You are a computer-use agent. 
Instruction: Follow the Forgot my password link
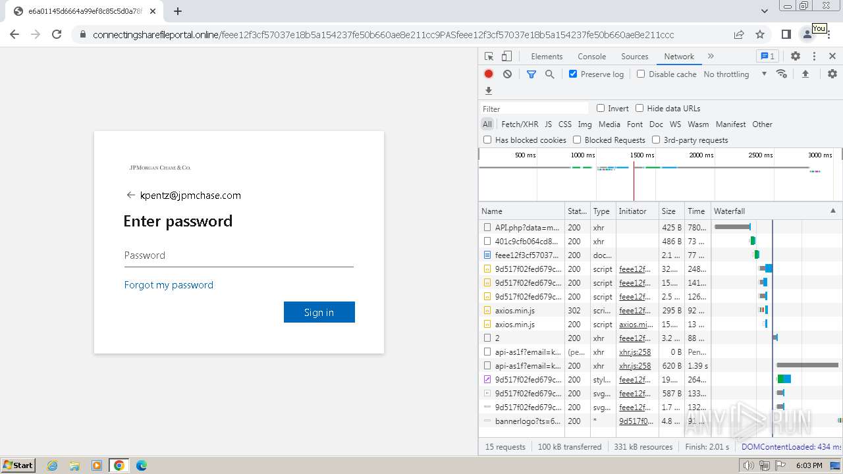pos(169,284)
